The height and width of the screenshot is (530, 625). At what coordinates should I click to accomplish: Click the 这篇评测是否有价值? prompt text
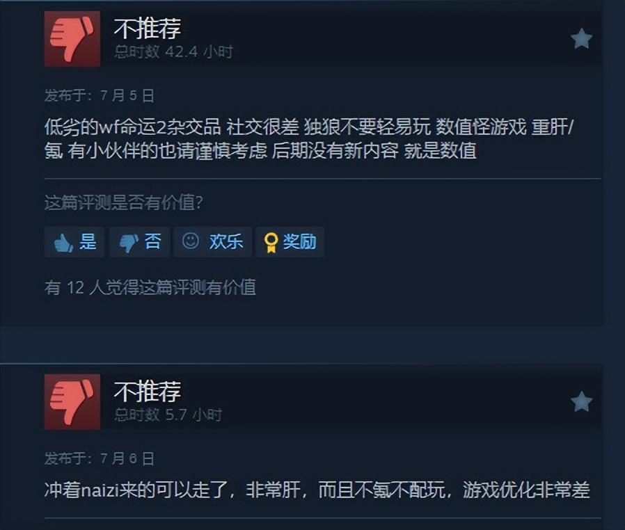pos(124,202)
